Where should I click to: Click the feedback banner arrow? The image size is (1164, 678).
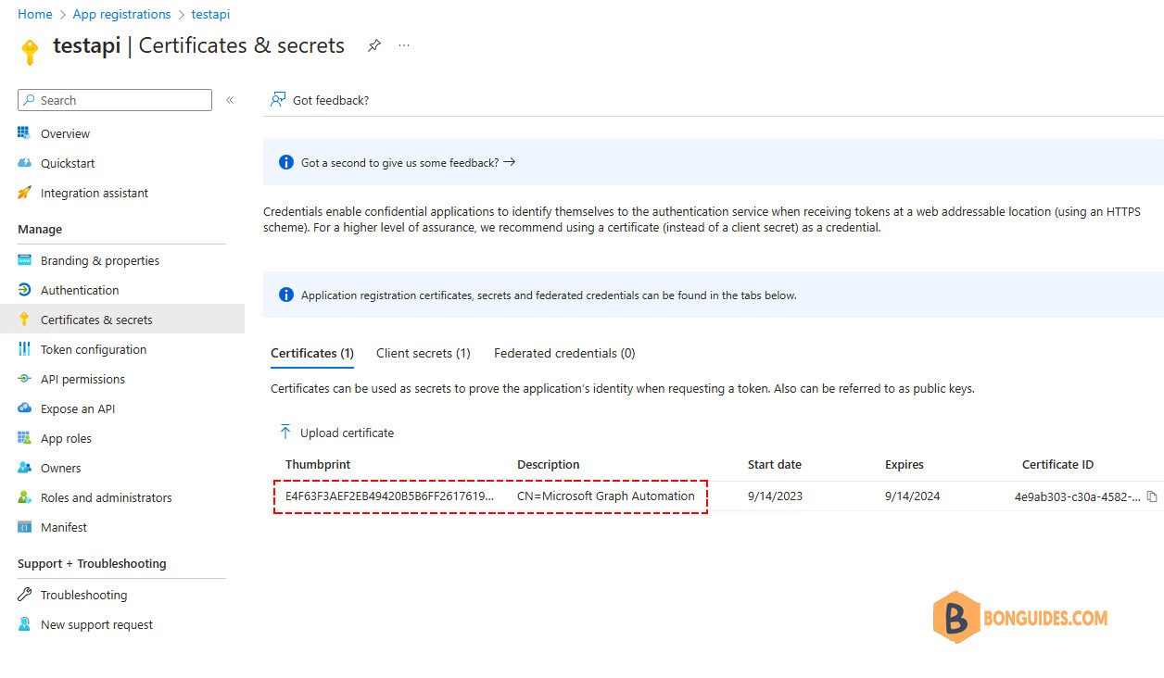pyautogui.click(x=509, y=162)
